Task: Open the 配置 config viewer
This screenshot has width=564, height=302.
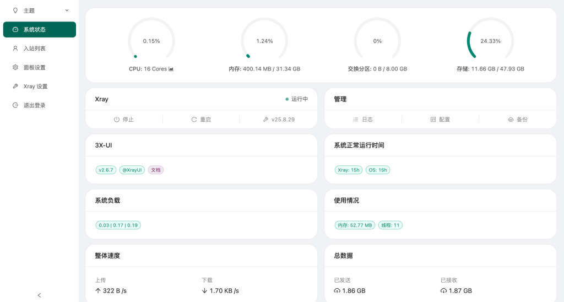Action: (440, 120)
